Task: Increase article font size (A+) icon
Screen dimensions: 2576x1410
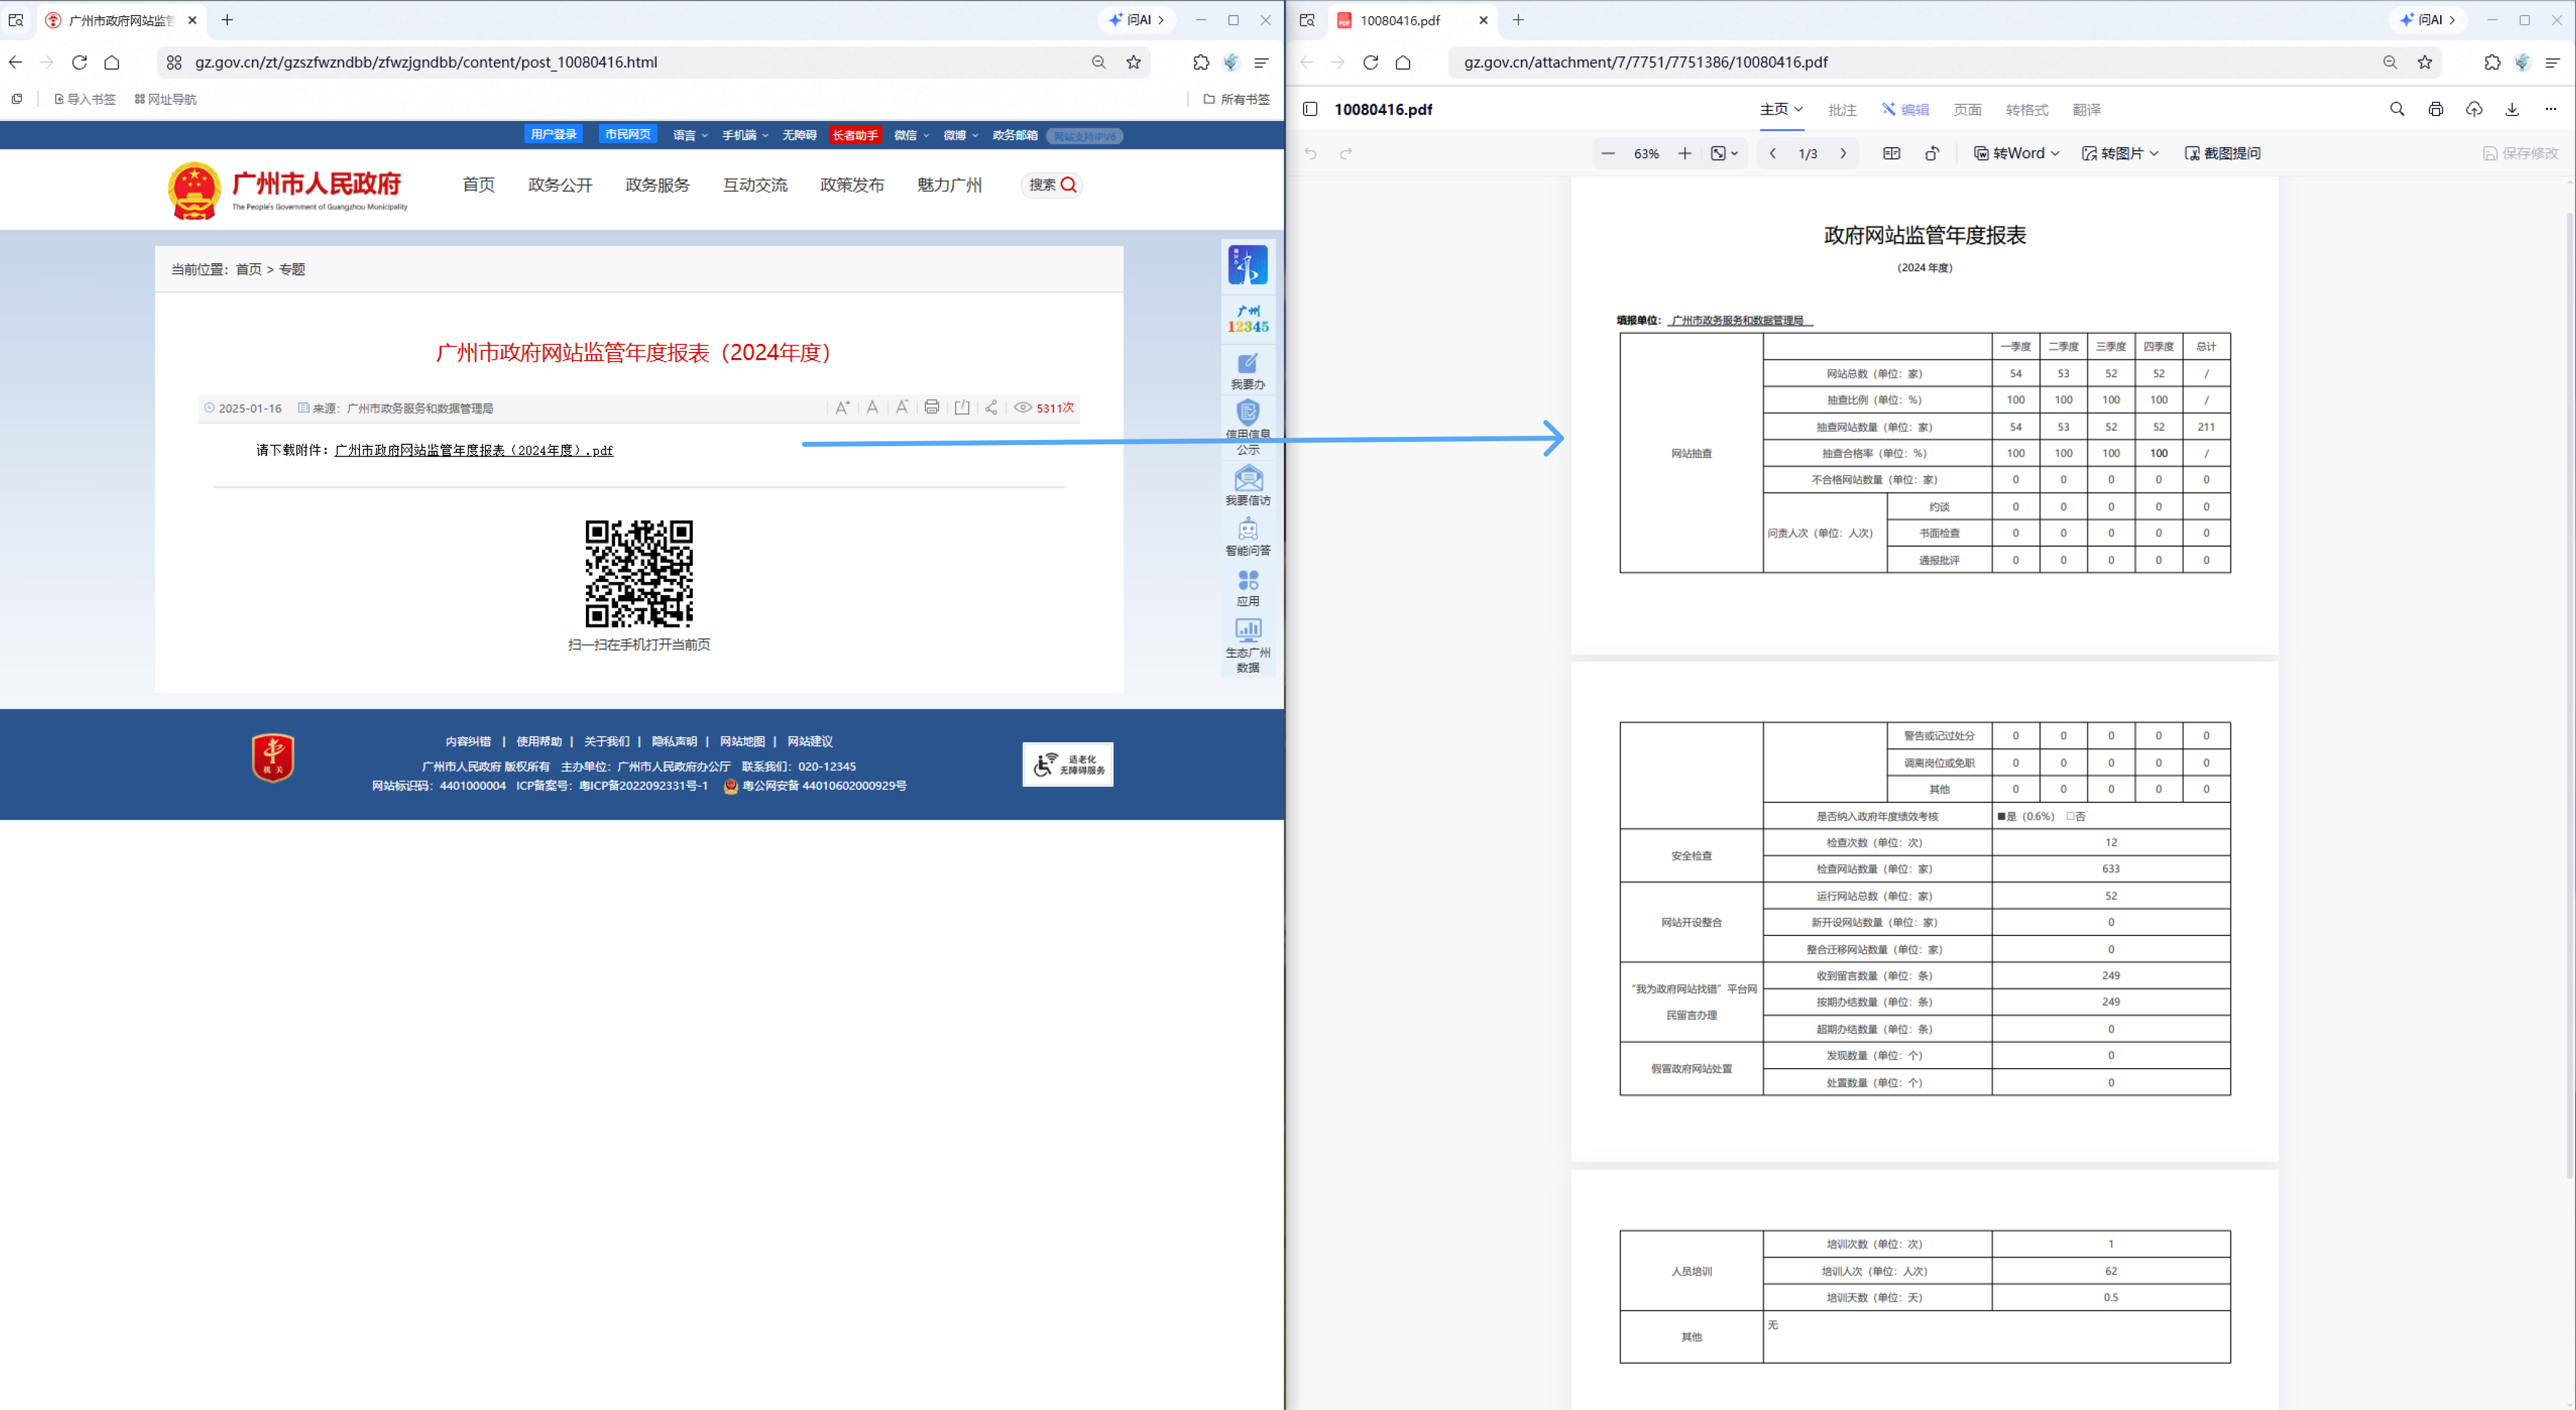Action: coord(843,407)
